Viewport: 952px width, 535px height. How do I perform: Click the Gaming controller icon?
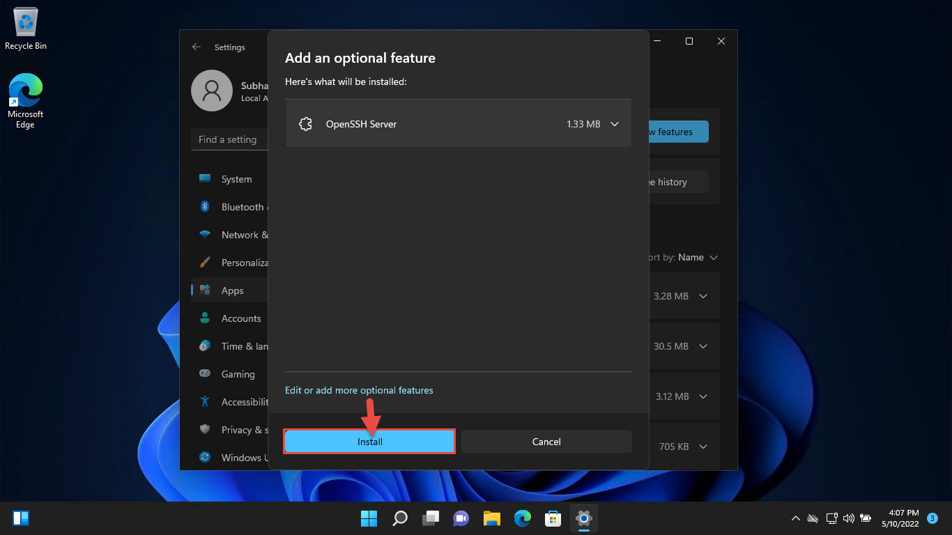(206, 373)
